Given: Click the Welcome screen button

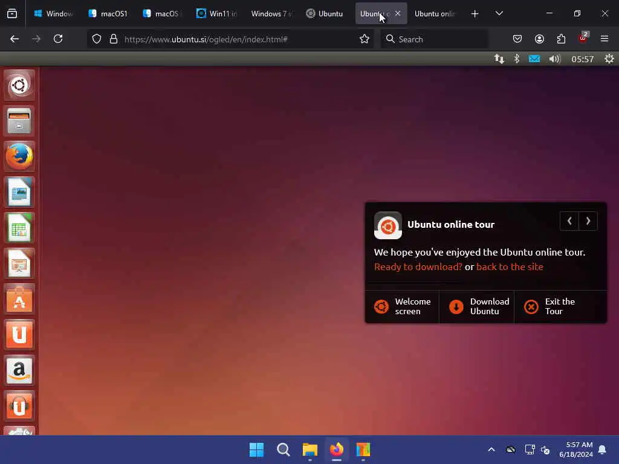Looking at the screenshot, I should click(402, 306).
